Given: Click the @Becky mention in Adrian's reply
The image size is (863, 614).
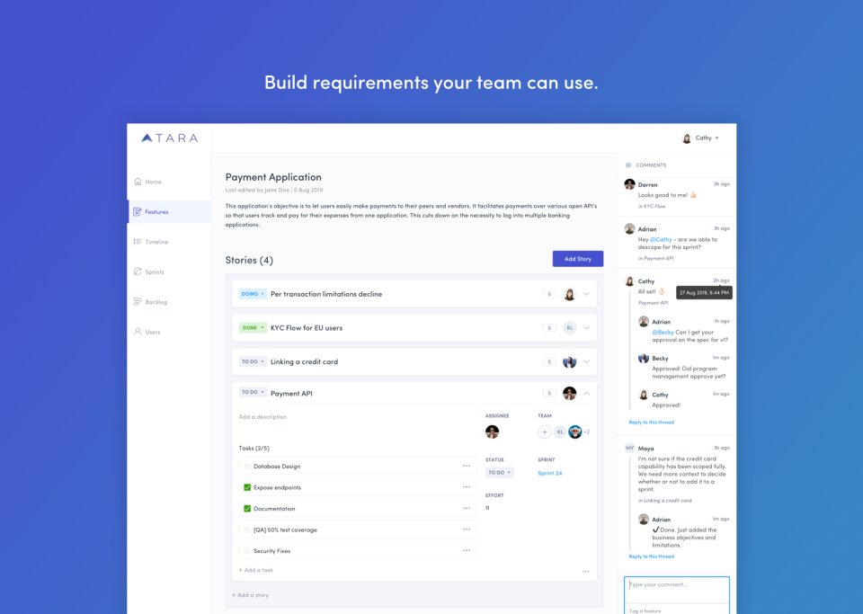Looking at the screenshot, I should click(663, 333).
